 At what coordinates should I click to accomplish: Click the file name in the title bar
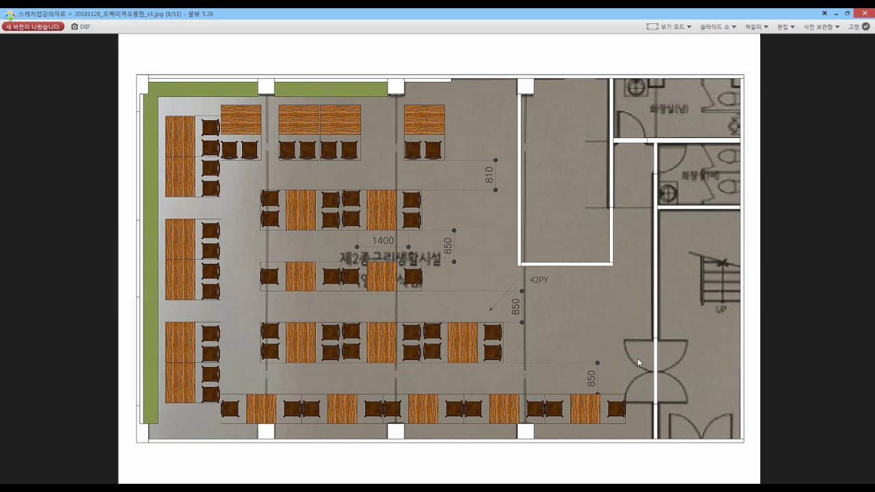pyautogui.click(x=118, y=14)
